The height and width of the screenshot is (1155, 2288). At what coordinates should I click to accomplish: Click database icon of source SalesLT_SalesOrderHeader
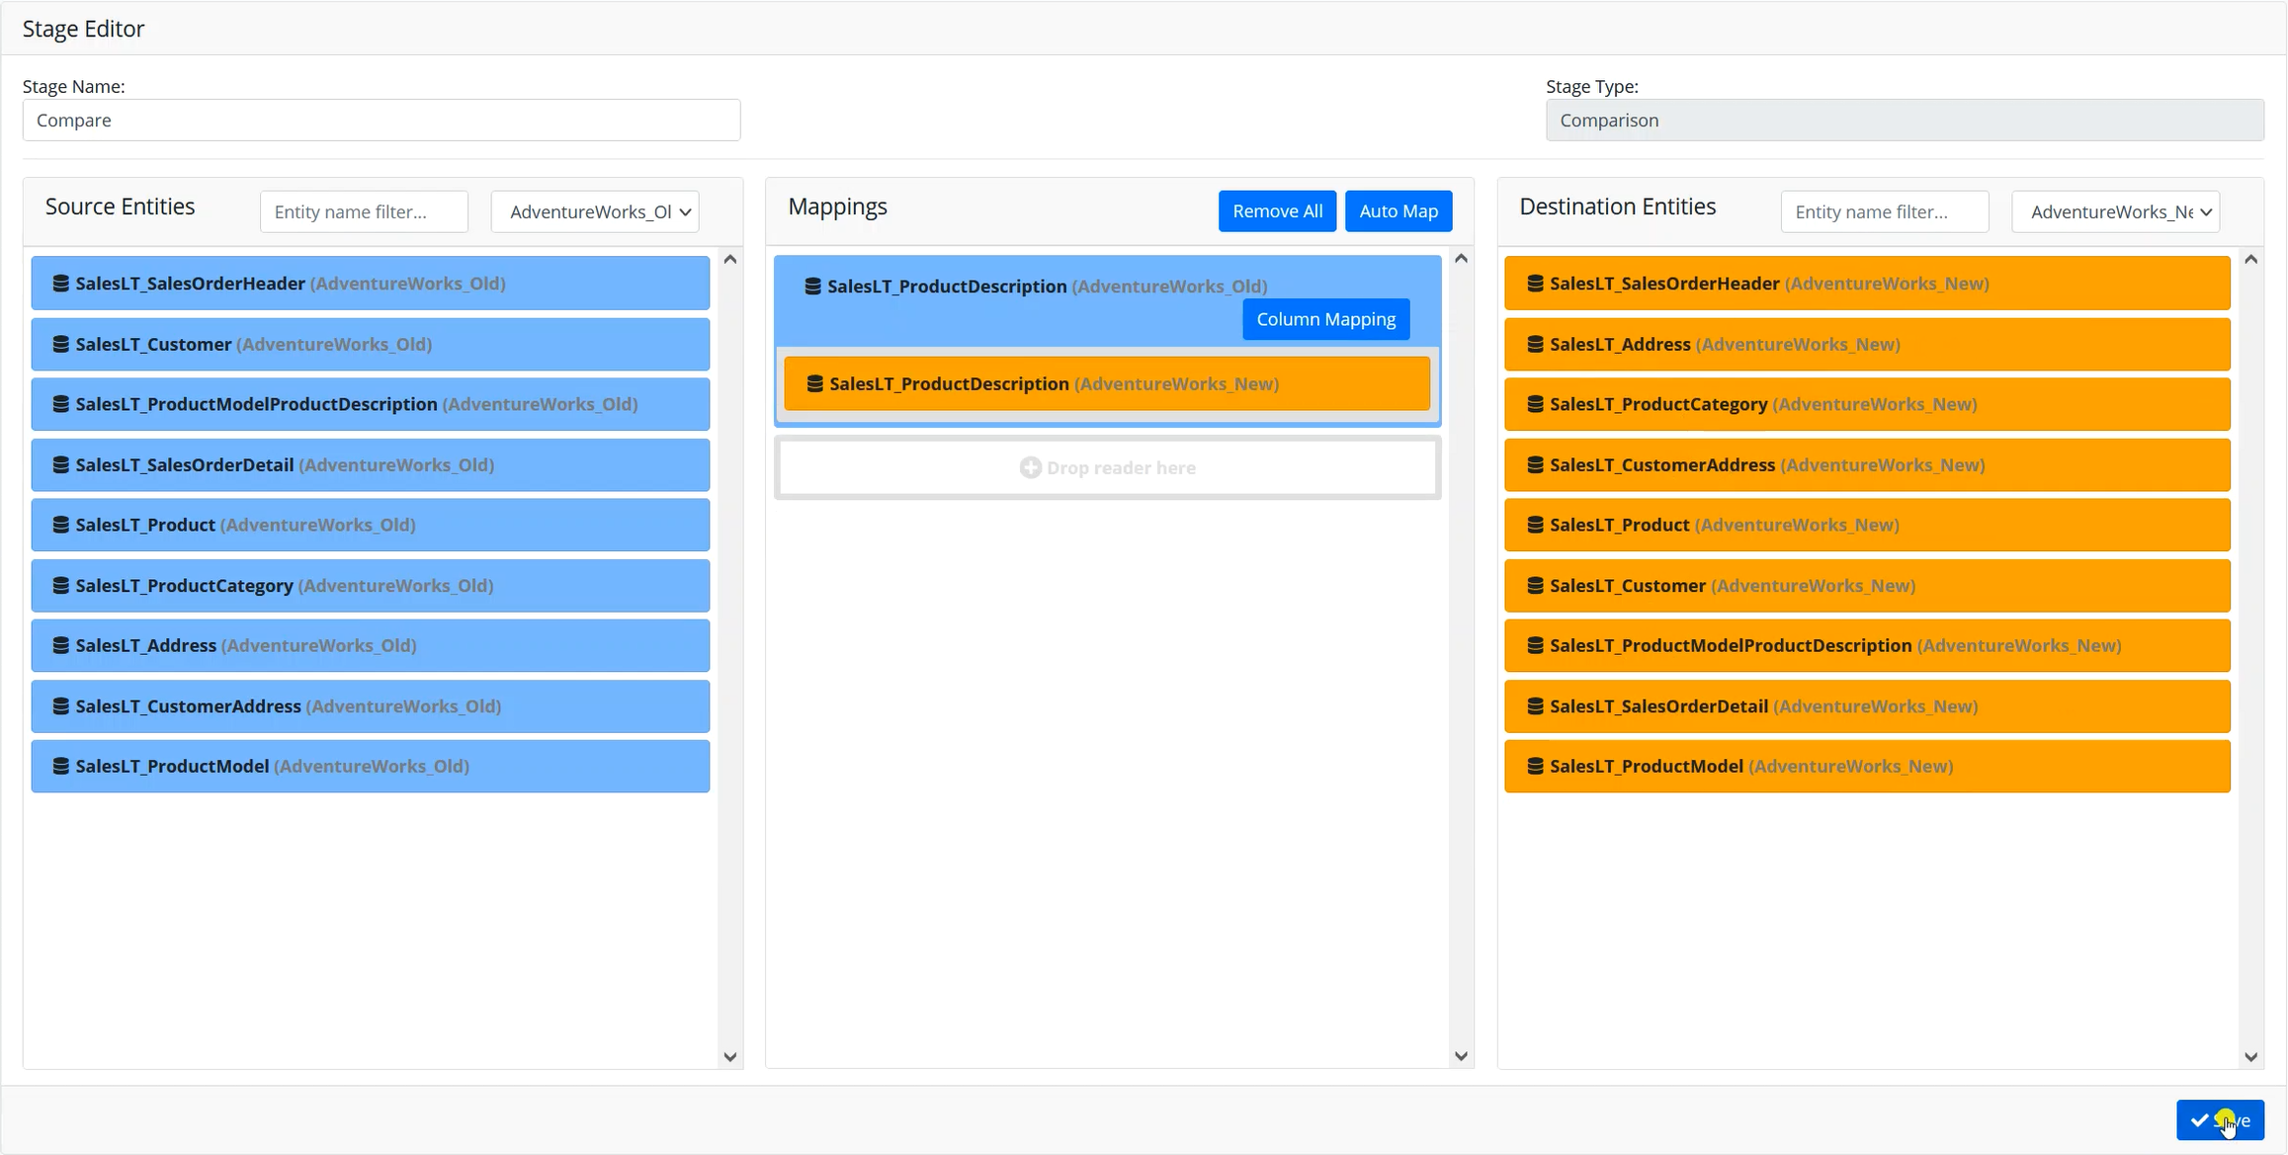pyautogui.click(x=60, y=284)
